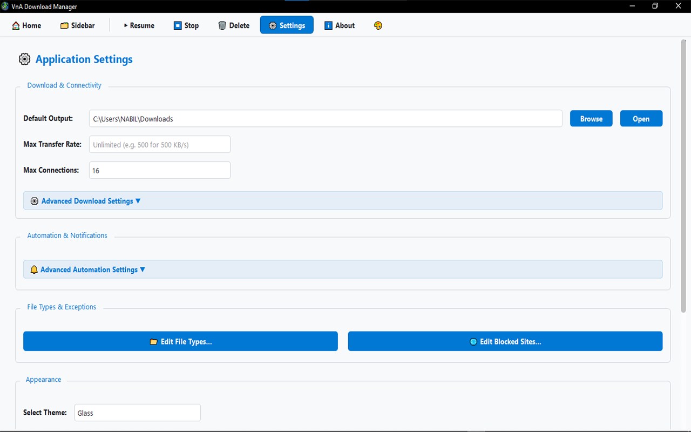The image size is (691, 432).
Task: Open the Select Theme dropdown showing Glass
Action: point(137,413)
